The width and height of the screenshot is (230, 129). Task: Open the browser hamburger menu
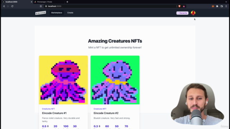click(226, 6)
